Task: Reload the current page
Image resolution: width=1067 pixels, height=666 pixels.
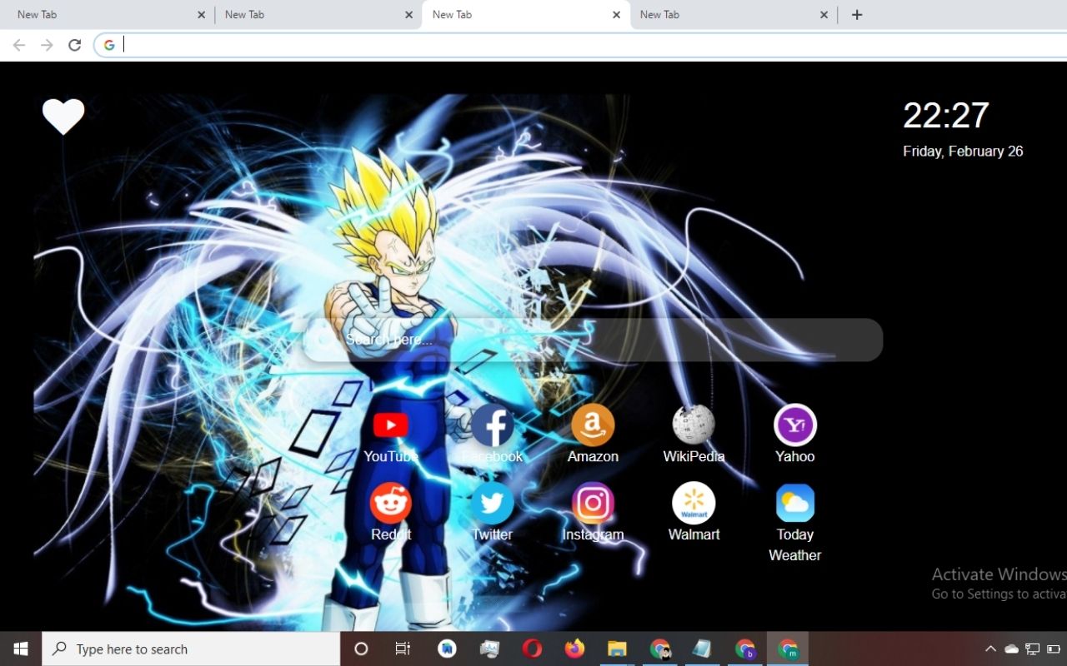Action: [74, 45]
